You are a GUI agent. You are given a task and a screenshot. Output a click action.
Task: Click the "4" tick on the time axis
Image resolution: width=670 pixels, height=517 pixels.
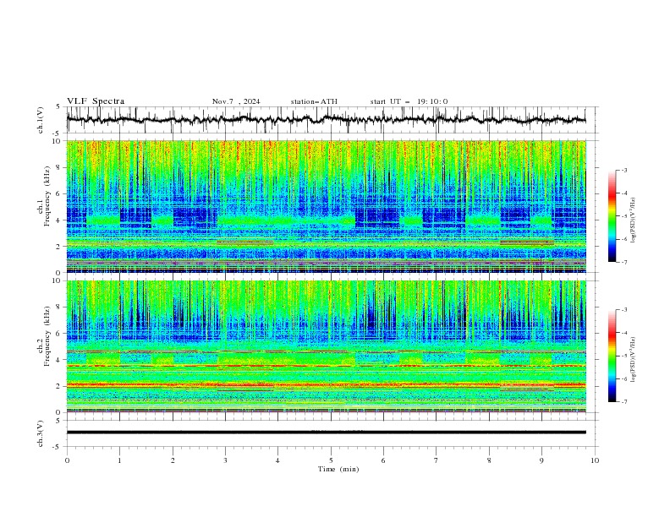(277, 460)
